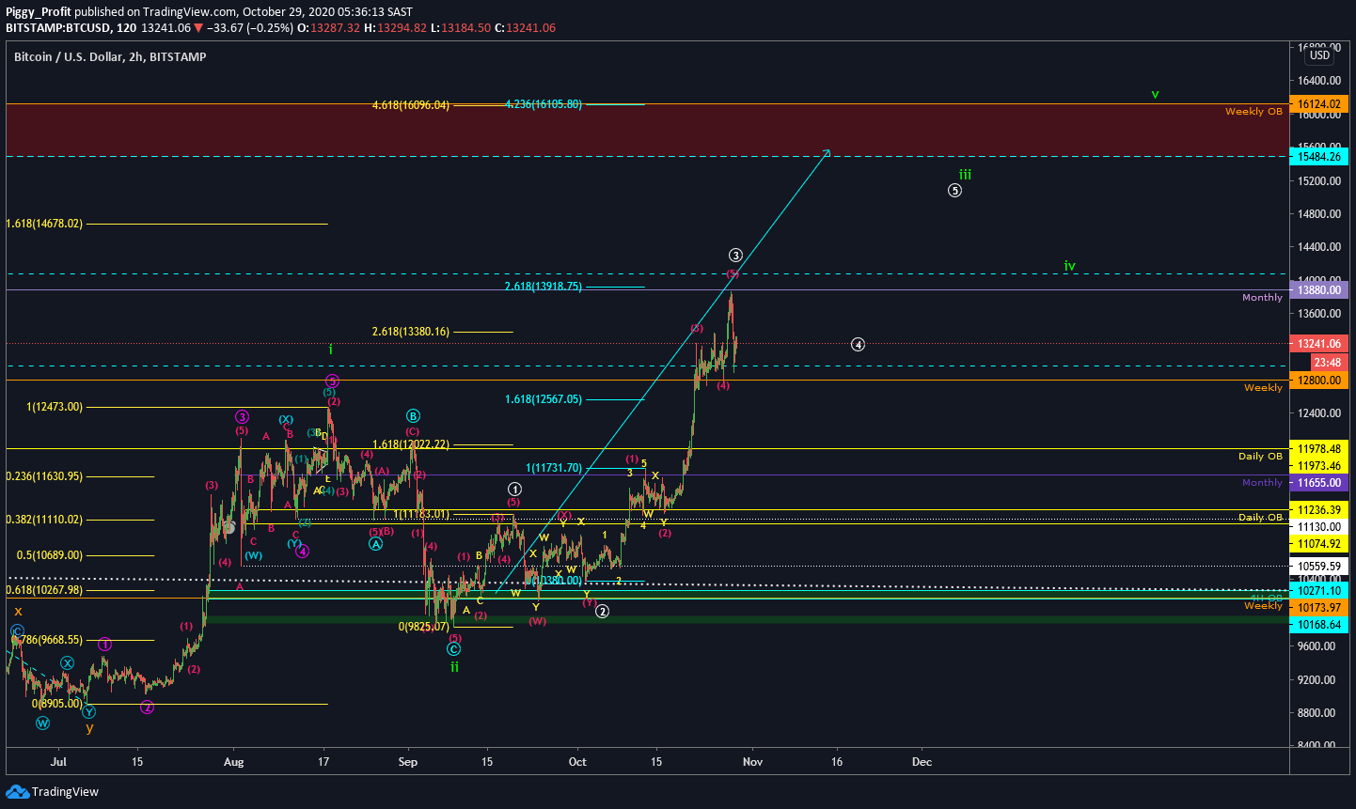Select the 1(12473.00) Fibonacci label
The height and width of the screenshot is (809, 1356).
pos(55,407)
